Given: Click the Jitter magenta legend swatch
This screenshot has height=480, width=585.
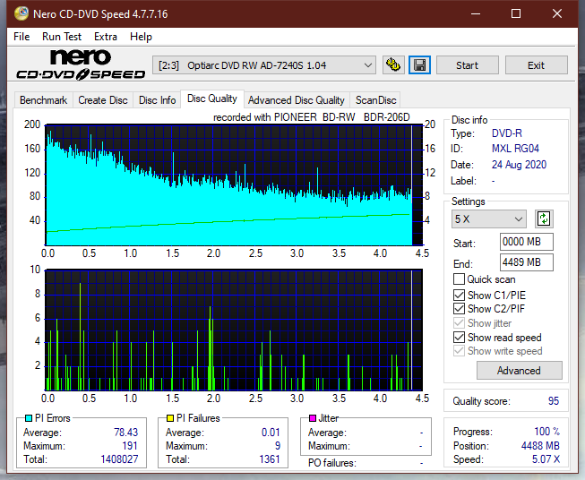Looking at the screenshot, I should point(313,418).
